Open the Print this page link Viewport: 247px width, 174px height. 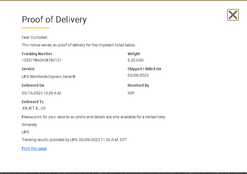pyautogui.click(x=34, y=148)
